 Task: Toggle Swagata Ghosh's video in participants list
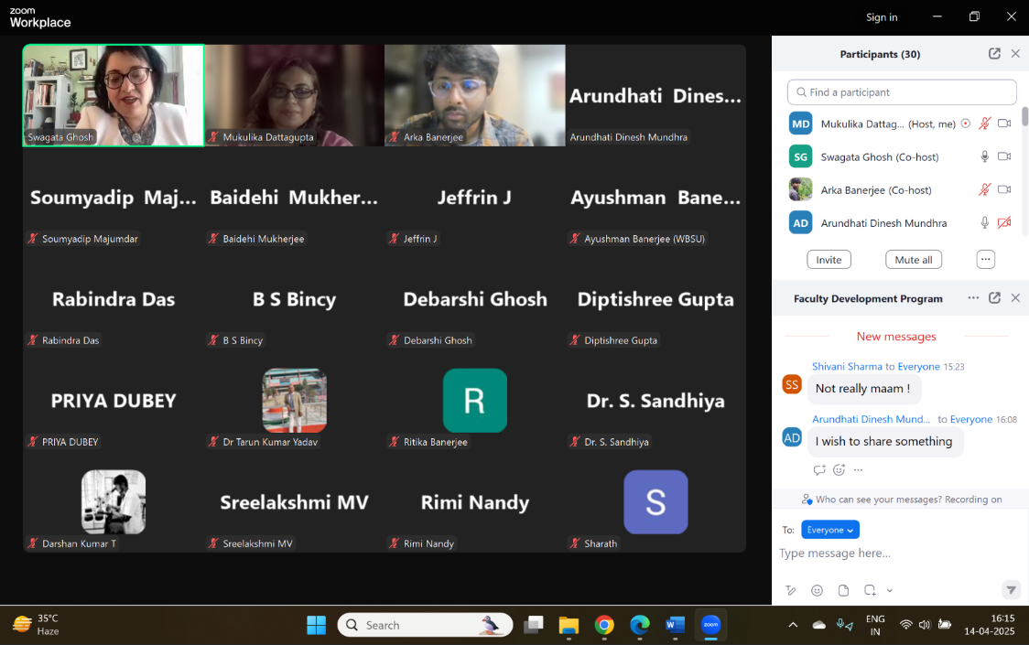(1004, 156)
